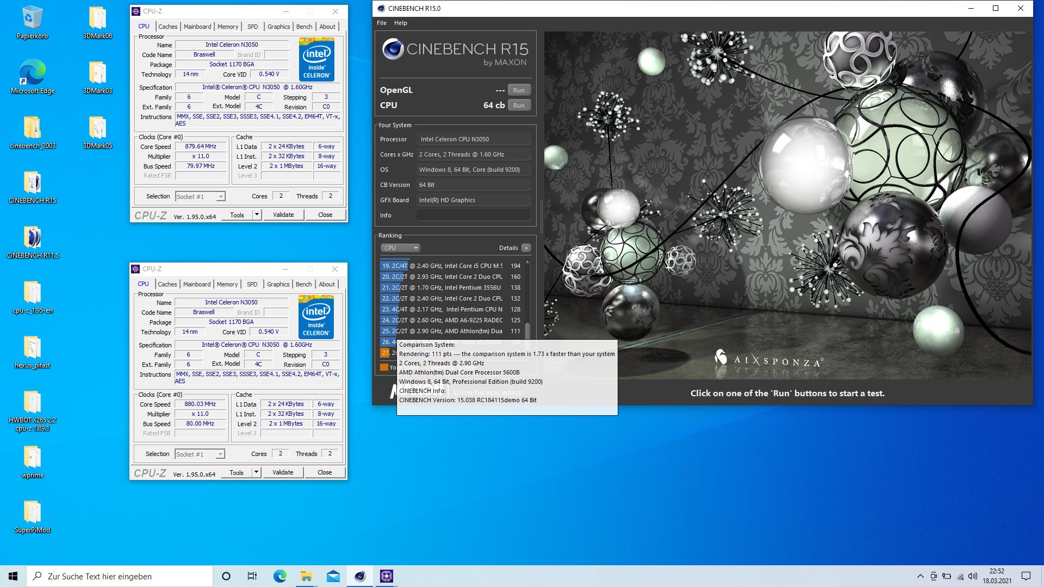Viewport: 1044px width, 587px height.
Task: Open the CINEBENCH R15 desktop folder
Action: [32, 187]
